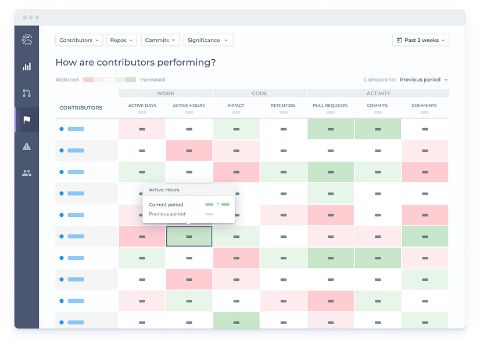The width and height of the screenshot is (480, 348).
Task: Expand the Contributors filter dropdown
Action: click(x=79, y=40)
